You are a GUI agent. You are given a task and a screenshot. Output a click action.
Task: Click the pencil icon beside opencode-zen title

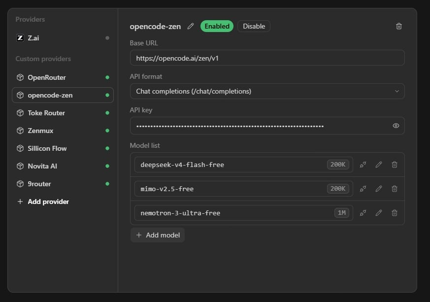tap(191, 26)
